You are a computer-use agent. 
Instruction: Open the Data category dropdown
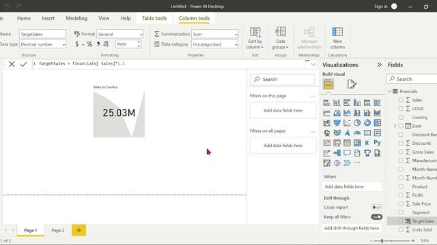coord(214,44)
